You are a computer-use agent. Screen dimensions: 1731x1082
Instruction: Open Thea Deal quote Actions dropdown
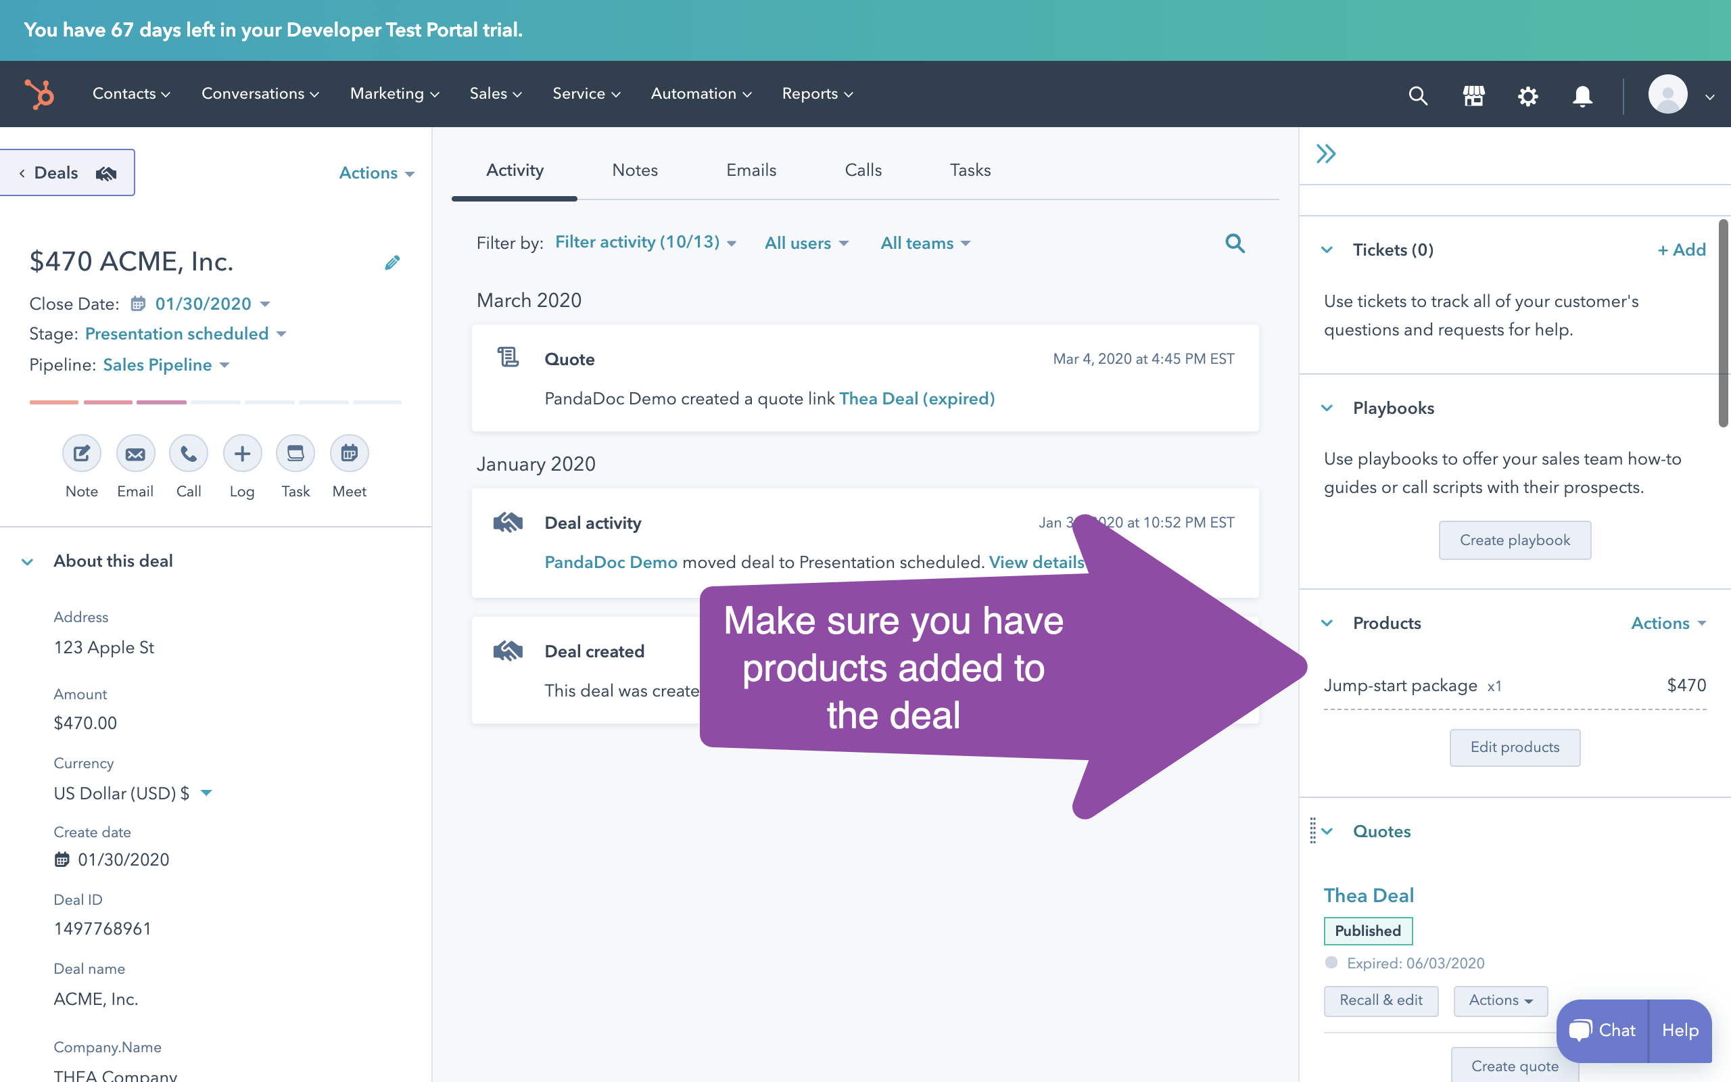tap(1500, 1000)
